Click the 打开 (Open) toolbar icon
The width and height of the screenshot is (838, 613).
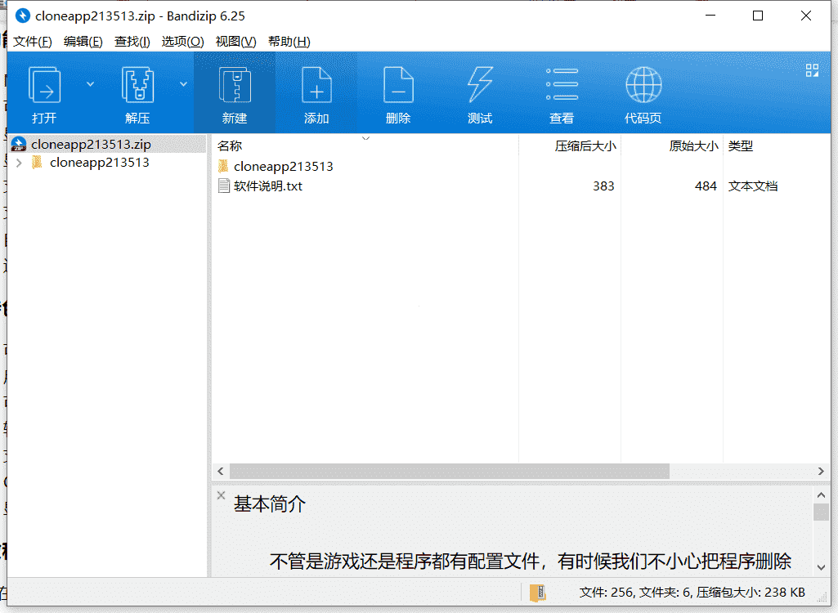pyautogui.click(x=44, y=85)
